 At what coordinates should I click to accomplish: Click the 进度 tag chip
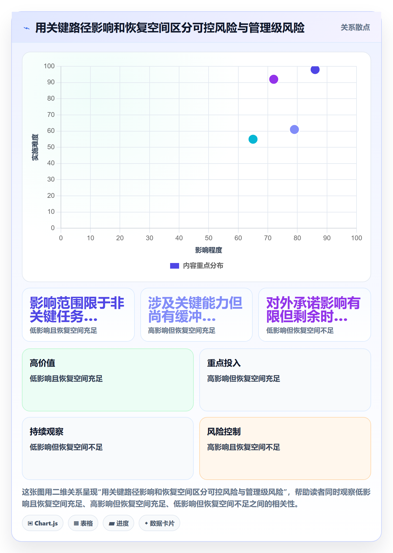click(118, 523)
